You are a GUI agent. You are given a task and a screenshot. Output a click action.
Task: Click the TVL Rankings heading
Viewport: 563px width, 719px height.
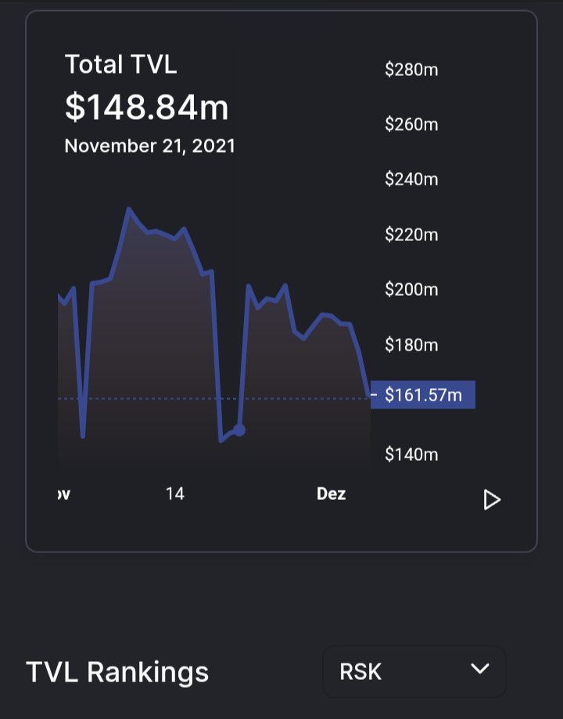click(x=117, y=672)
